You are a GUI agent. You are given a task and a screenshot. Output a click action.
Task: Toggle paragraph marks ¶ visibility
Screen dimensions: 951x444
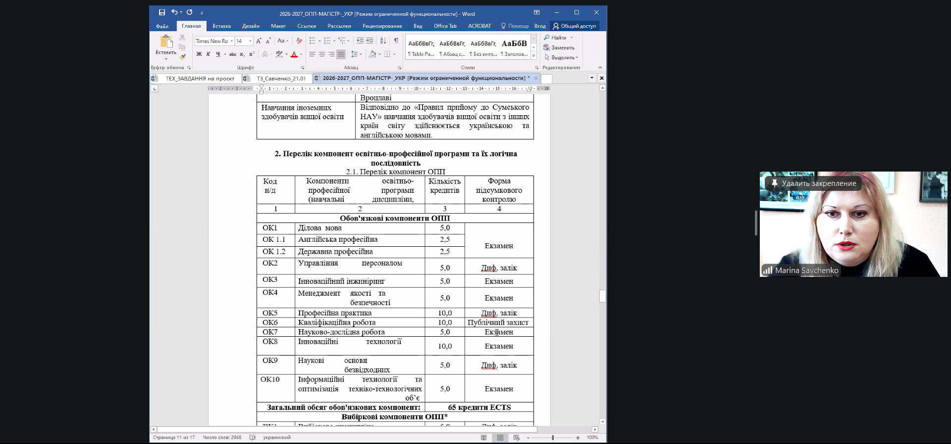coord(396,41)
